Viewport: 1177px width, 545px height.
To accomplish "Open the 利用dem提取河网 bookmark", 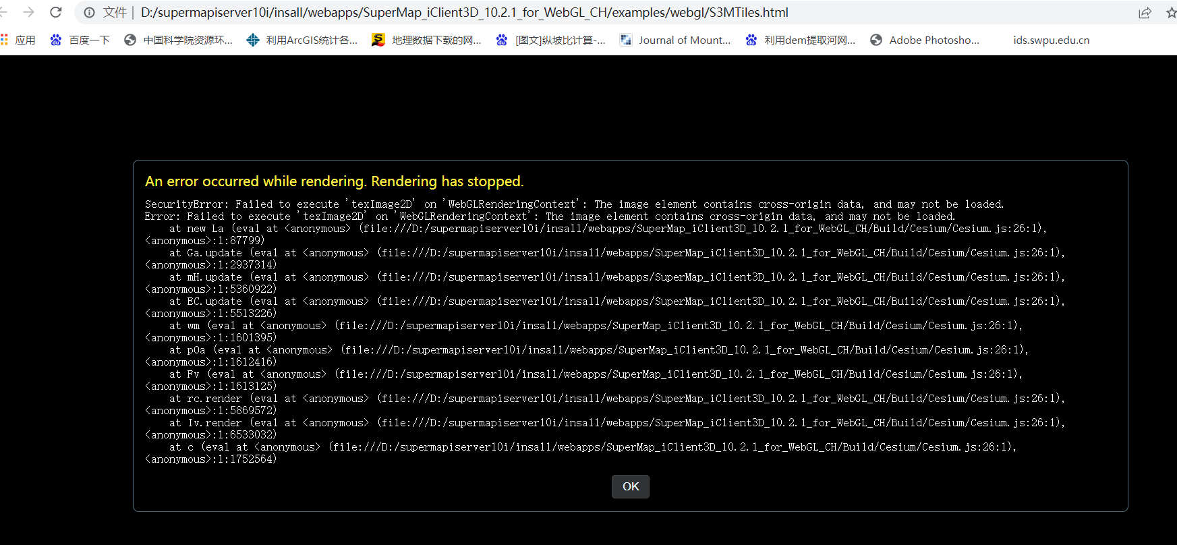I will (x=800, y=40).
